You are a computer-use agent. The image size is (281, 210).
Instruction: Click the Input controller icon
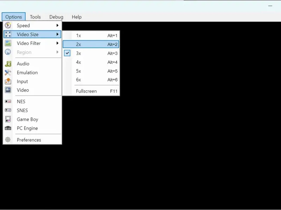(x=8, y=81)
